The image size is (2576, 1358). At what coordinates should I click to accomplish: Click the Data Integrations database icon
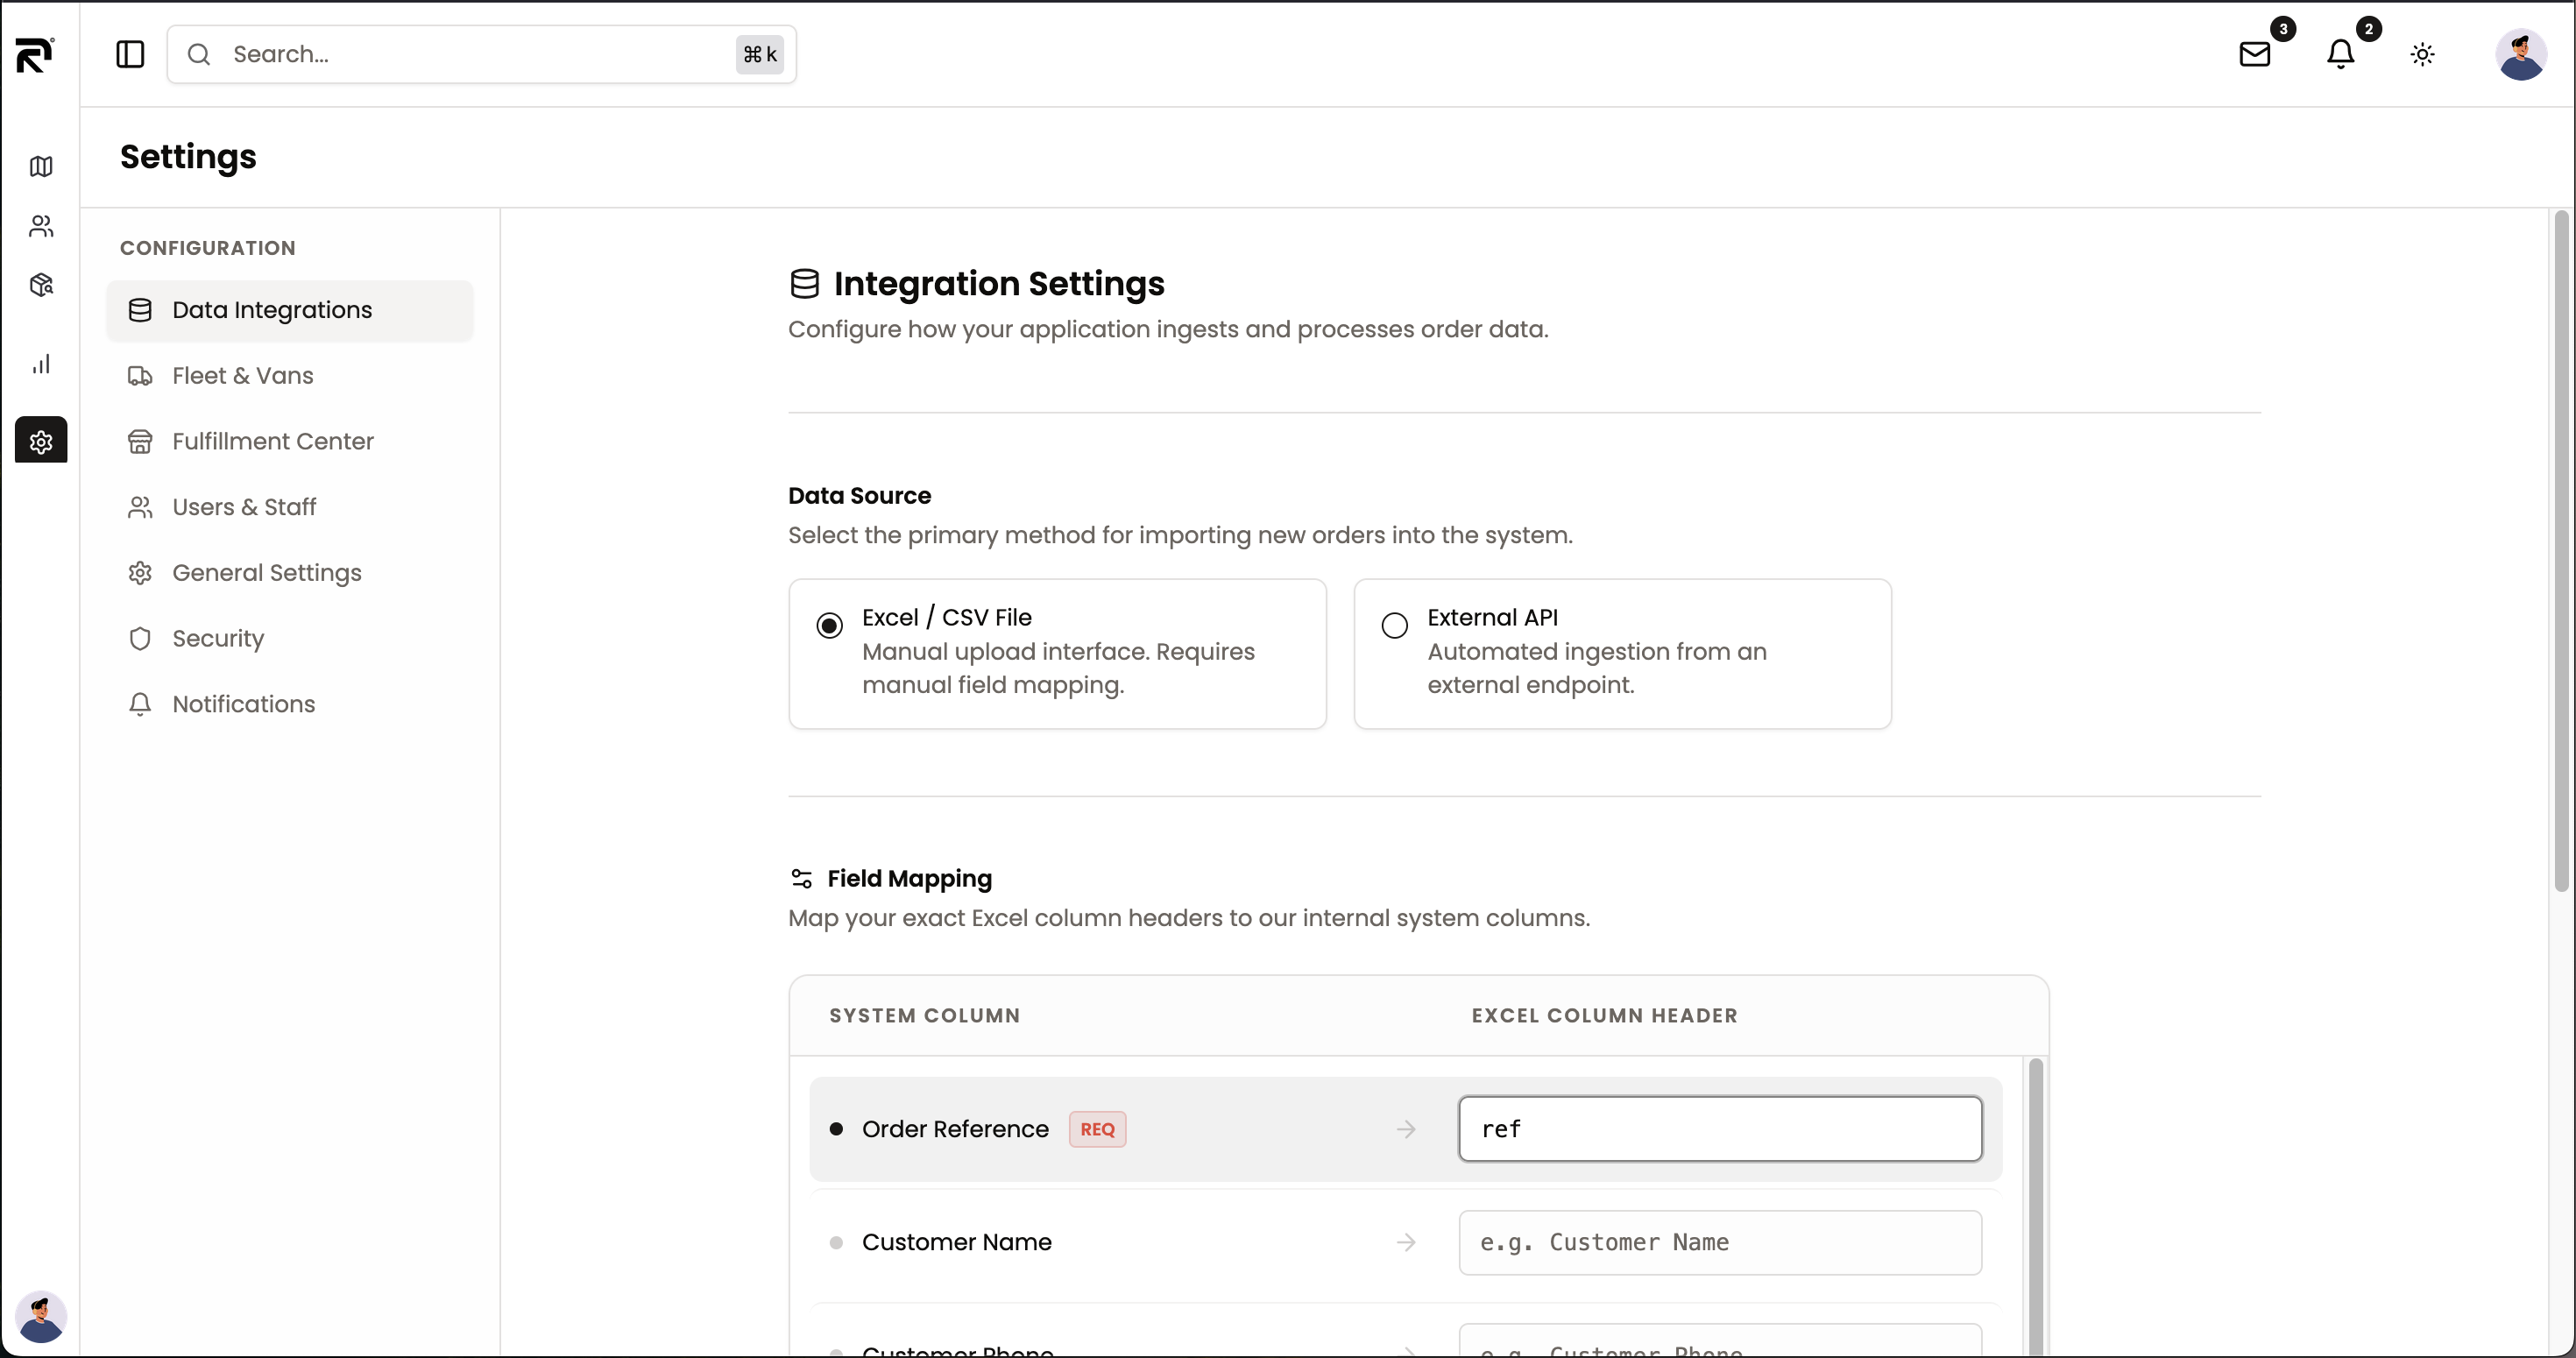pyautogui.click(x=140, y=310)
